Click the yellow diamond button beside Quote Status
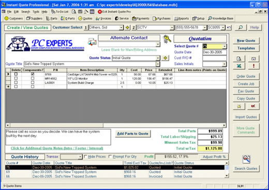Image resolution: width=269 pixels, height=190 pixels. (165, 58)
